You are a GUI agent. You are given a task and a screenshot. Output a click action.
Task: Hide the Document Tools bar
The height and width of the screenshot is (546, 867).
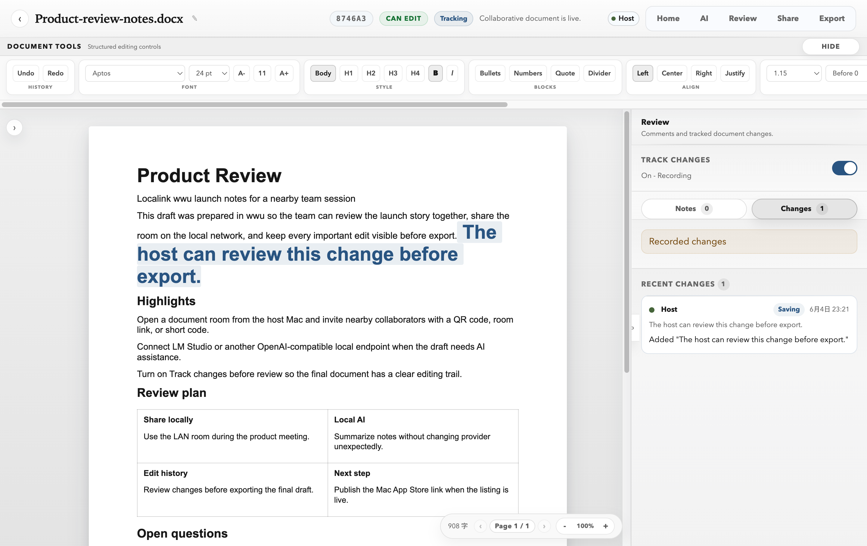tap(830, 46)
